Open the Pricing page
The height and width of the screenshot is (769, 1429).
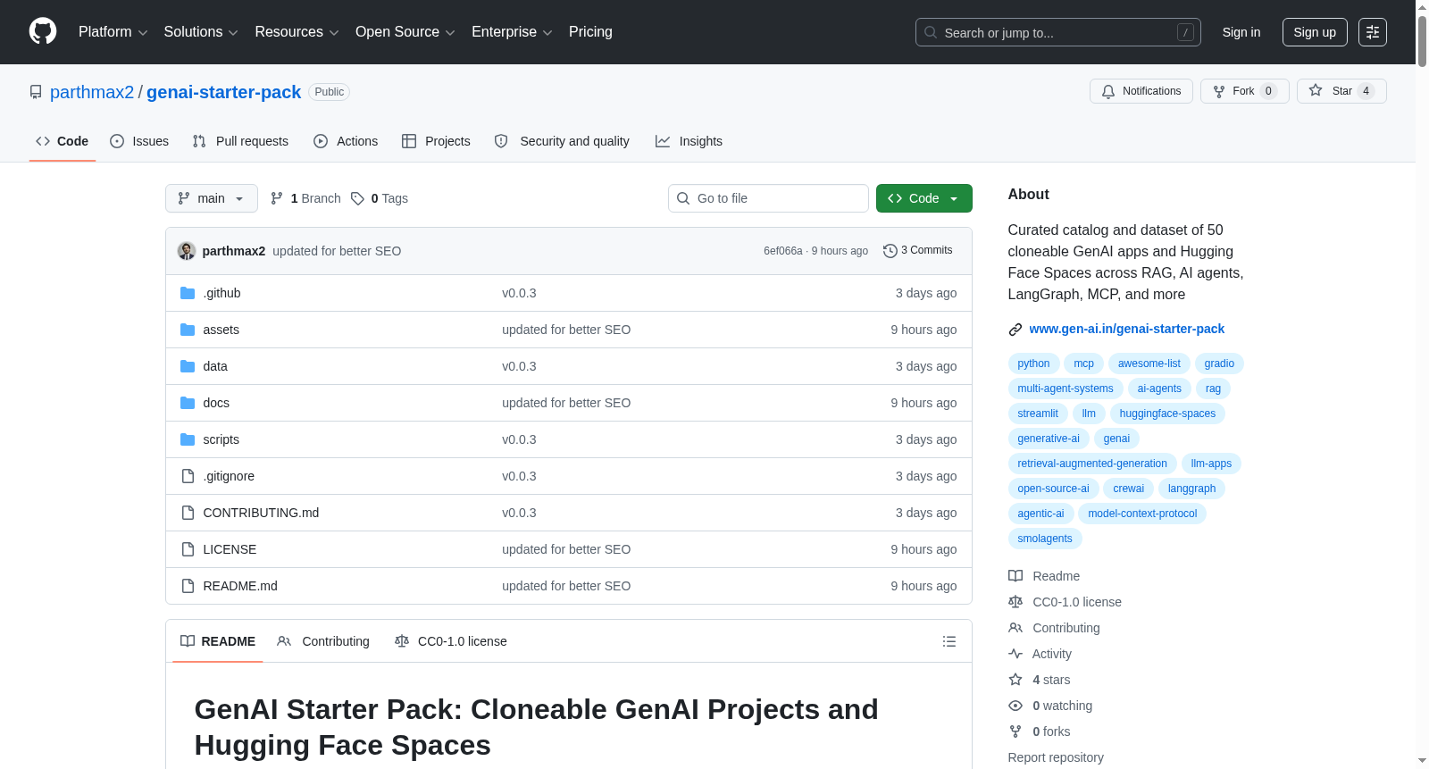[590, 32]
